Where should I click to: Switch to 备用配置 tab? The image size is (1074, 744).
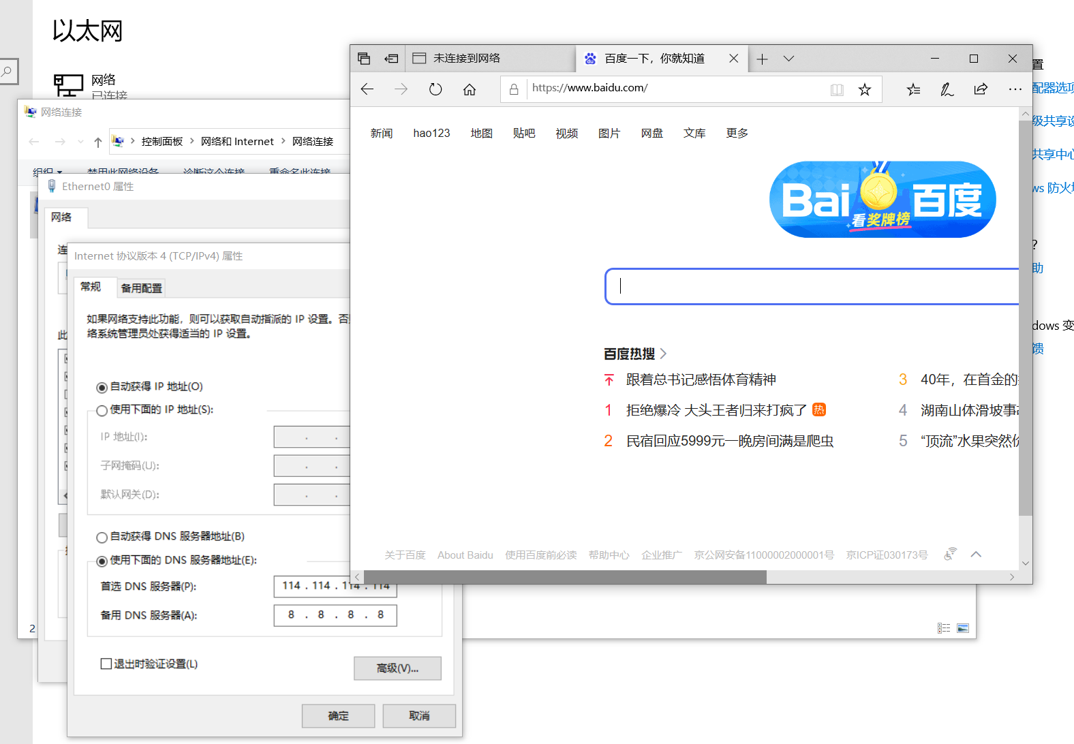[141, 288]
